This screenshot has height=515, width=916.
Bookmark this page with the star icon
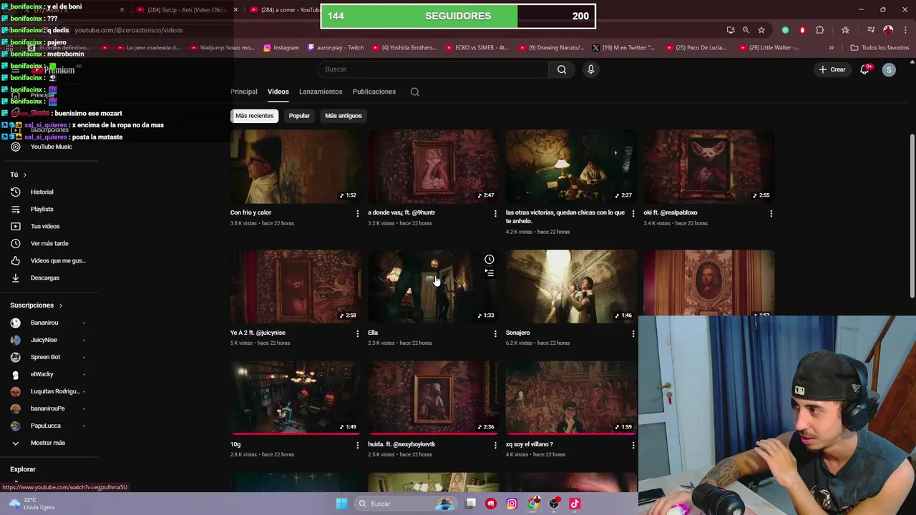point(761,30)
